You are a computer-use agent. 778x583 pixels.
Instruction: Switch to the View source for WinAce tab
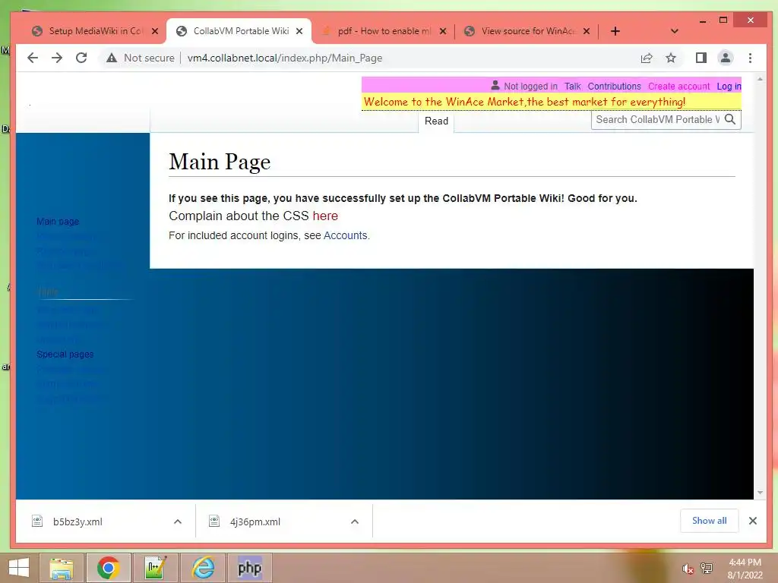coord(527,31)
